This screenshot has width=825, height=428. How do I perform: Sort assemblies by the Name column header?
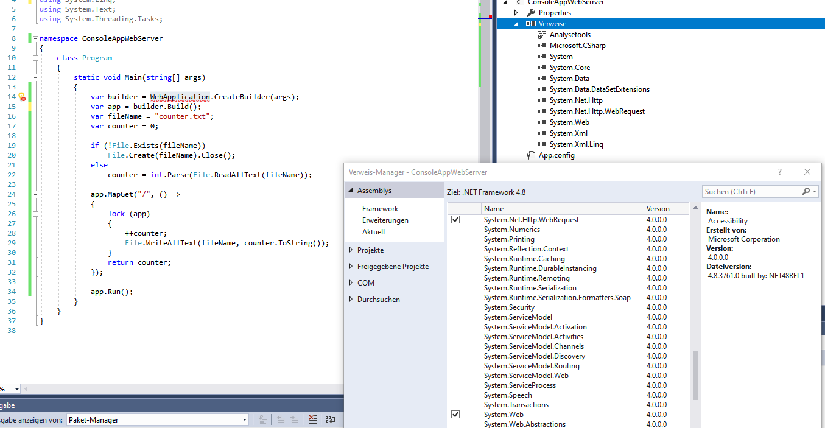563,209
